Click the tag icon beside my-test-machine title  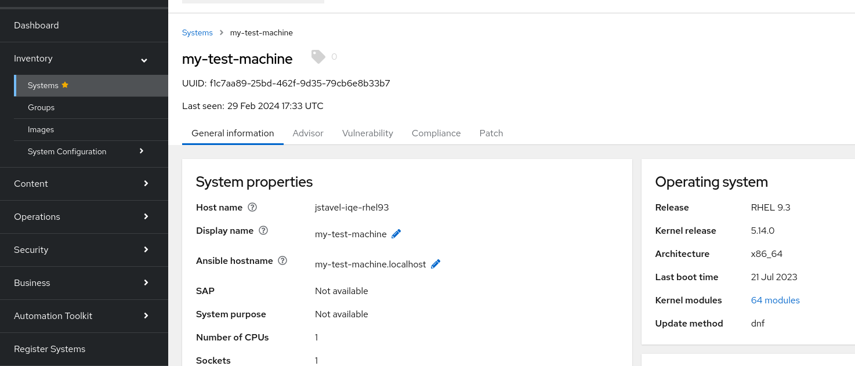(x=318, y=57)
